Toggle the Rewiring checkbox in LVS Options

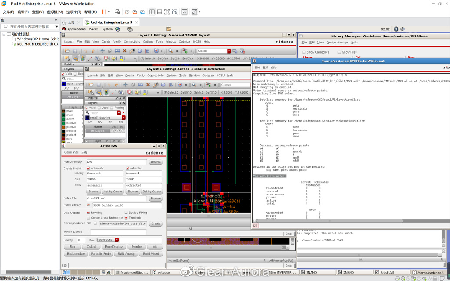pos(88,213)
